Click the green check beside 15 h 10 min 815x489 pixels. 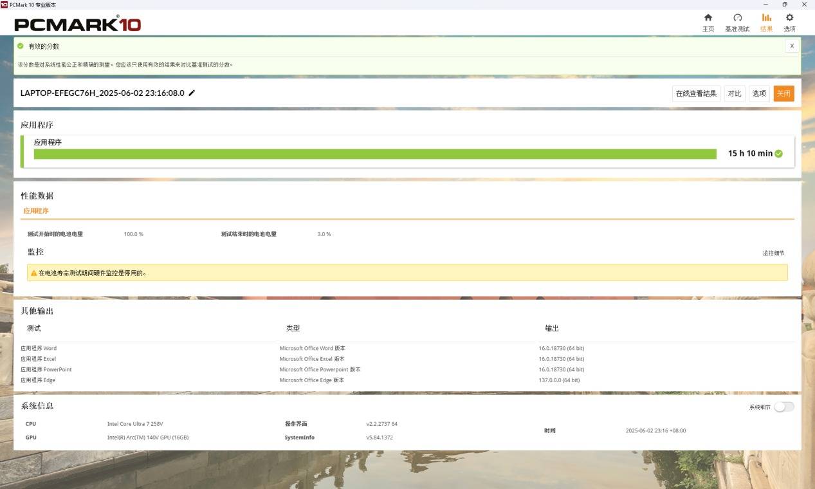coord(779,154)
